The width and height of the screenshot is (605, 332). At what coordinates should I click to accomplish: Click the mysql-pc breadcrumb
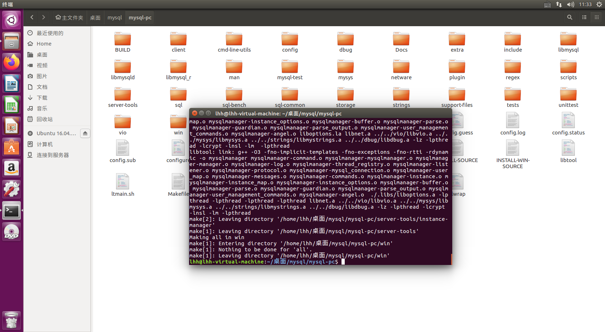tap(140, 18)
